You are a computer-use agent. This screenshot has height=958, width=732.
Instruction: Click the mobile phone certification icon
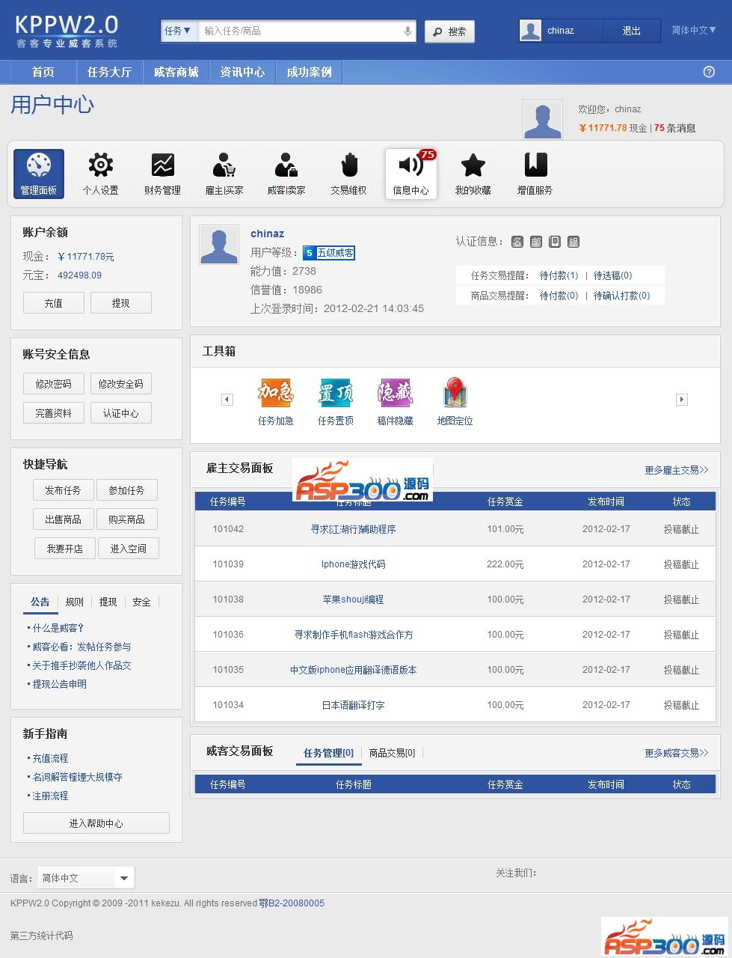555,242
